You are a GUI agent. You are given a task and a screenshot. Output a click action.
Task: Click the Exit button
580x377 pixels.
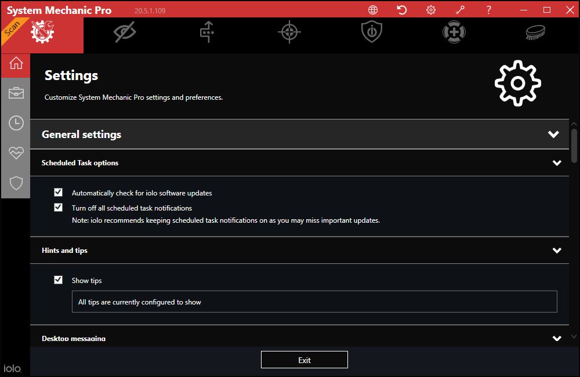(304, 360)
